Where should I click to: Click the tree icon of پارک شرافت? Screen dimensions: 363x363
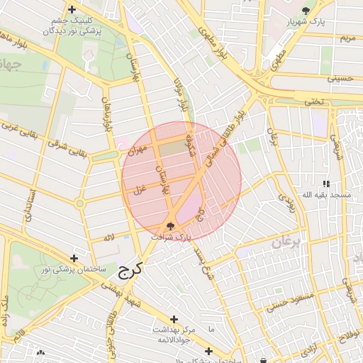tap(171, 226)
